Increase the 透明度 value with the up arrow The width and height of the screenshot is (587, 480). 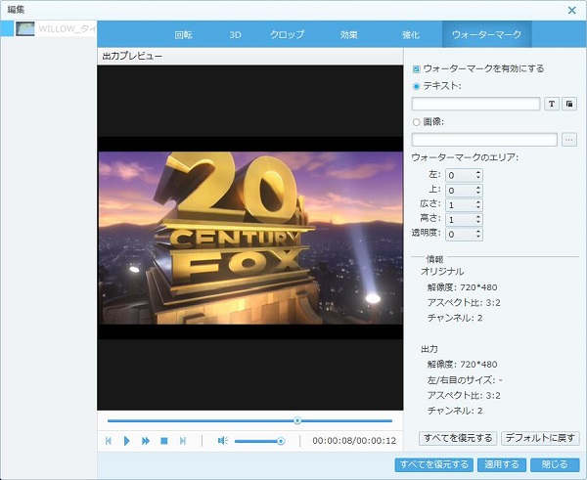pos(478,232)
